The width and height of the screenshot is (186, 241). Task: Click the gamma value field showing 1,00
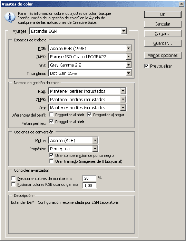(90, 185)
